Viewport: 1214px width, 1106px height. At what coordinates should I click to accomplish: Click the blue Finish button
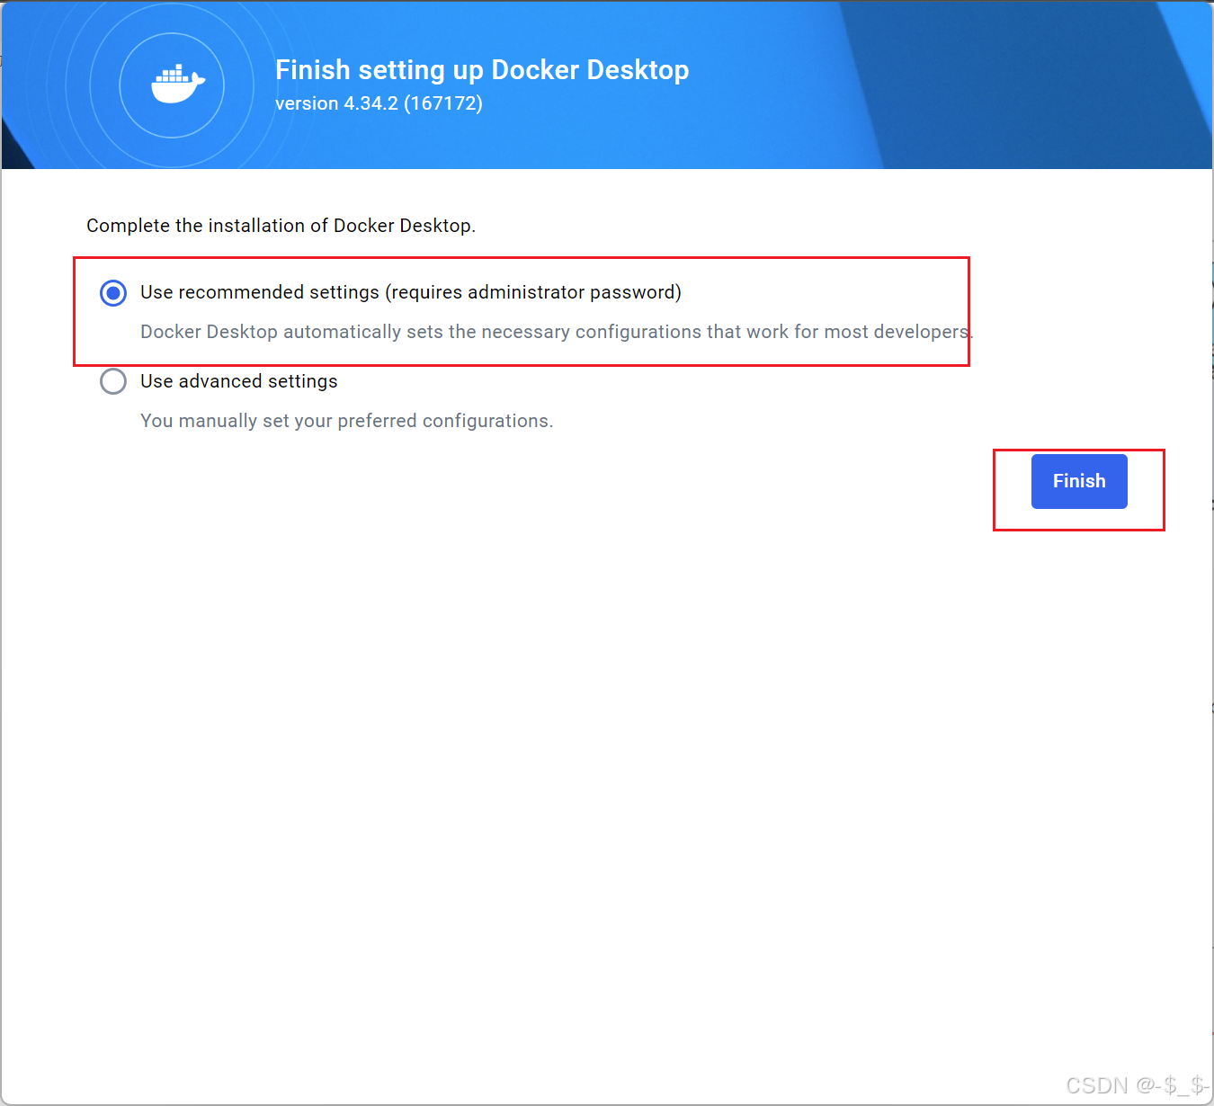[1079, 481]
